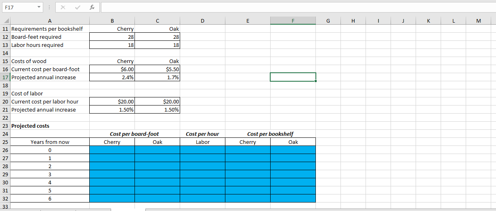Click 'Current cost per board-foot' cell
The image size is (496, 211).
[49, 69]
